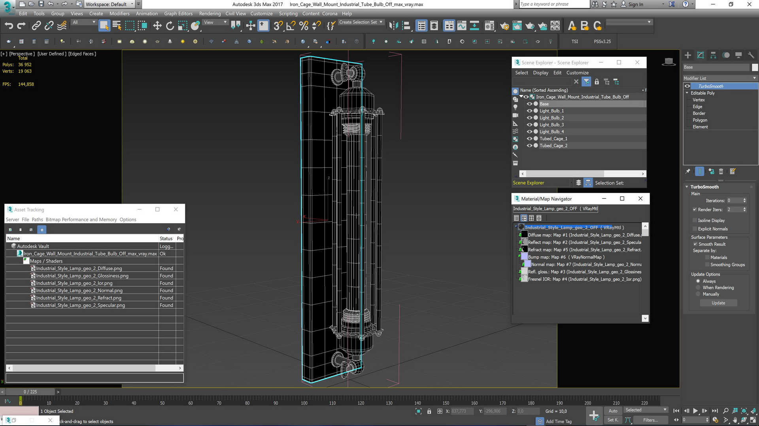
Task: Choose the Select and Move tool
Action: click(x=157, y=26)
